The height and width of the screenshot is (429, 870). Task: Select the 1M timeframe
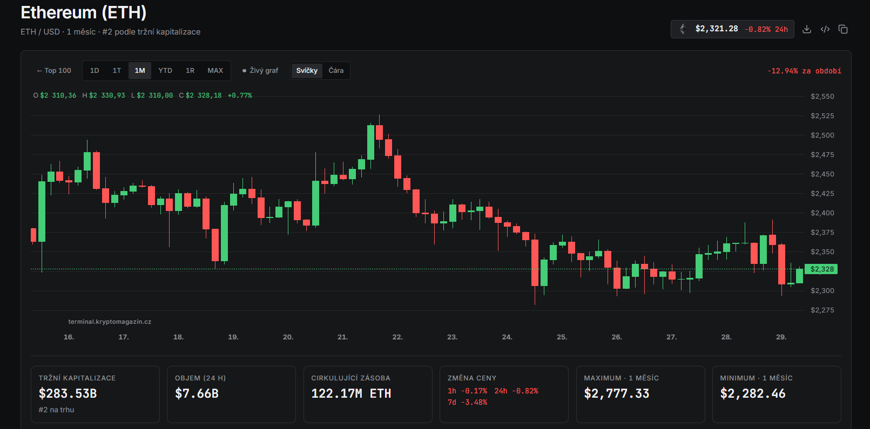(x=140, y=71)
